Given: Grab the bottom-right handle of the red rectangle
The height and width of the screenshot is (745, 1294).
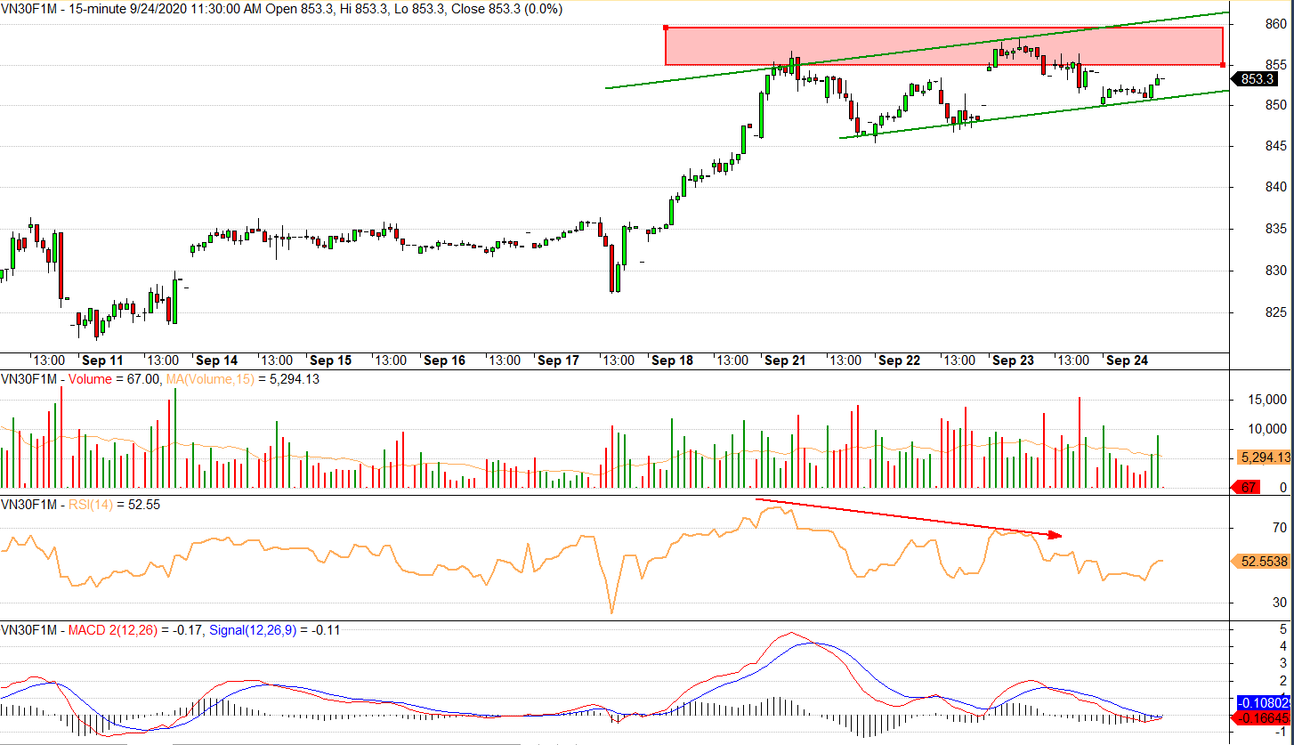Looking at the screenshot, I should 1223,64.
